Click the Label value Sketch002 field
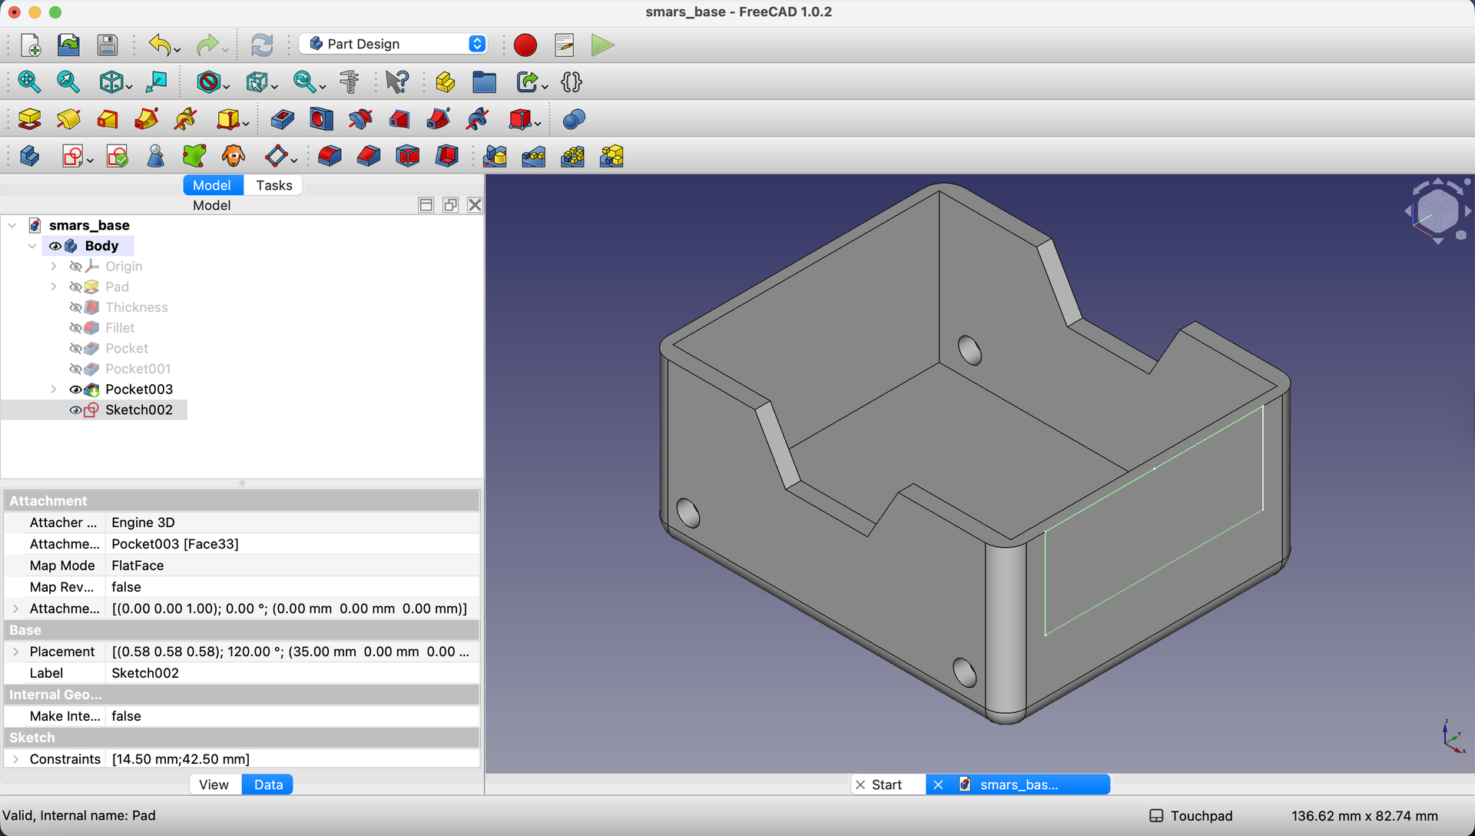Image resolution: width=1475 pixels, height=836 pixels. tap(292, 673)
